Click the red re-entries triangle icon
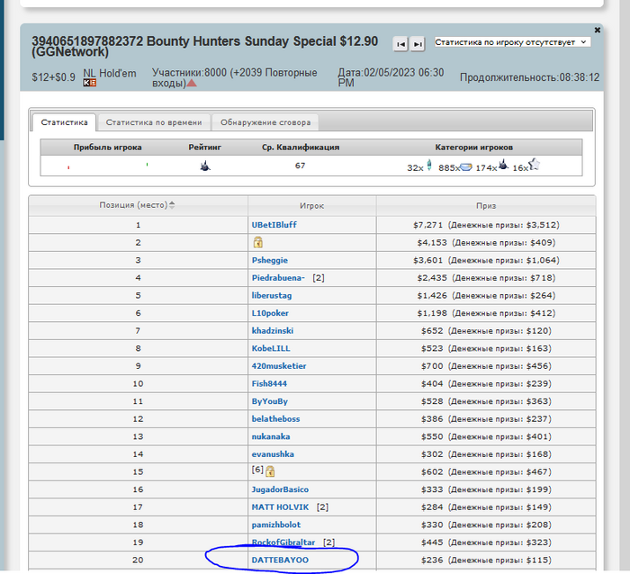This screenshot has width=630, height=574. (192, 83)
